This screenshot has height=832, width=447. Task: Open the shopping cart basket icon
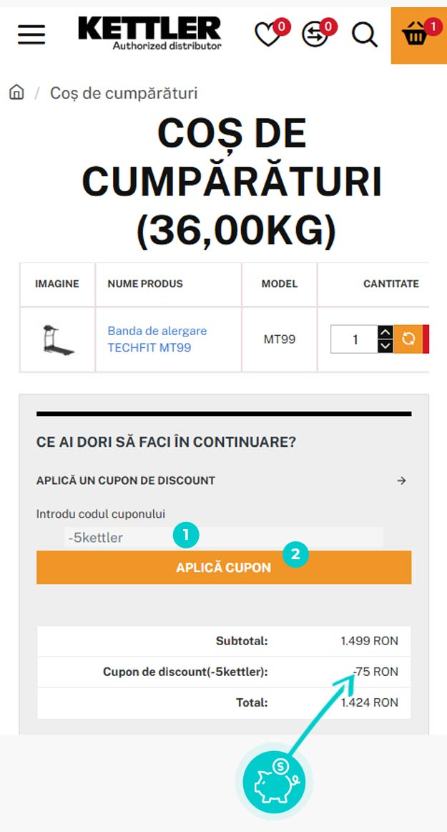point(419,36)
